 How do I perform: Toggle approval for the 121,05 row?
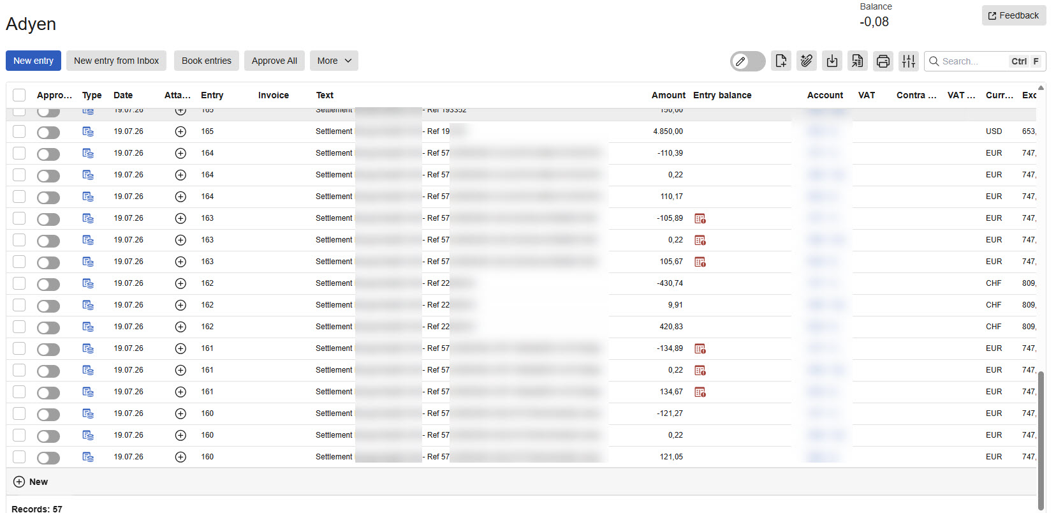[48, 457]
